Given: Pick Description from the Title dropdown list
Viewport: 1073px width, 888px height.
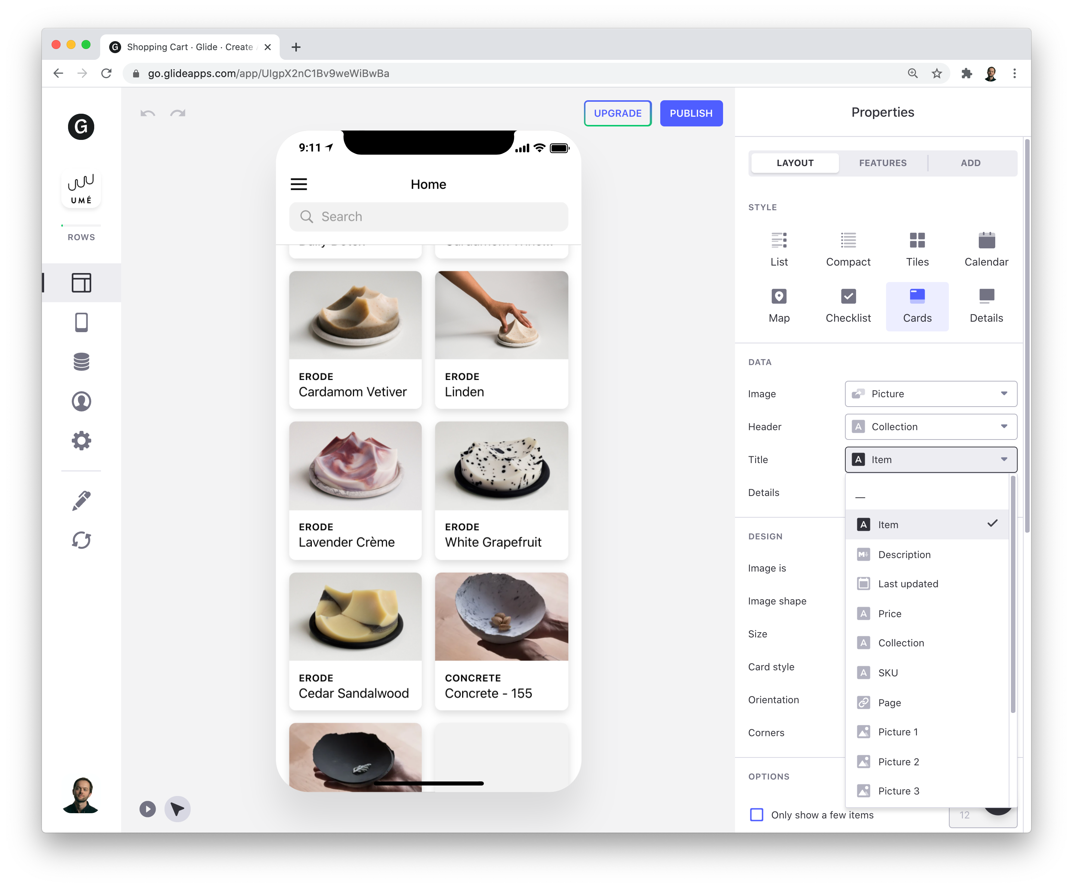Looking at the screenshot, I should tap(904, 554).
